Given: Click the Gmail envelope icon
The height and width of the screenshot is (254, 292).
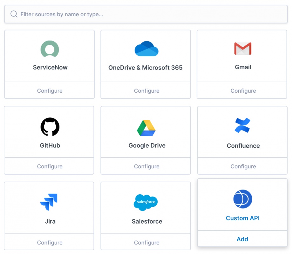Looking at the screenshot, I should click(x=243, y=49).
